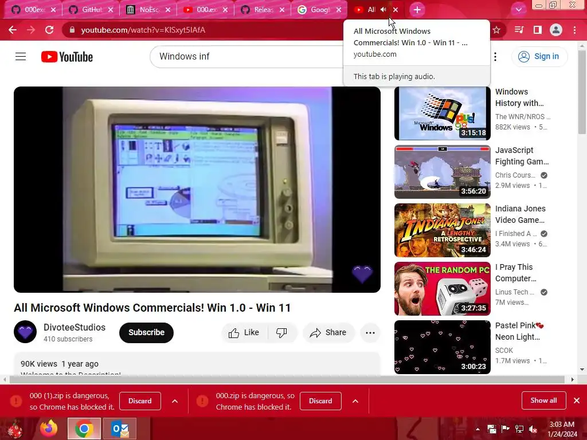Open the Chrome three-dot menu
This screenshot has height=440, width=587.
pos(574,30)
